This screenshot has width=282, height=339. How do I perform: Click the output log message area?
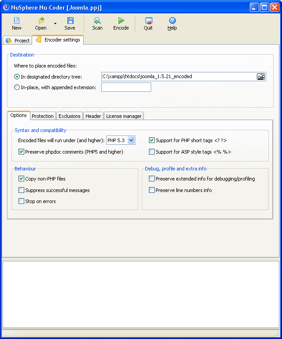point(141,294)
